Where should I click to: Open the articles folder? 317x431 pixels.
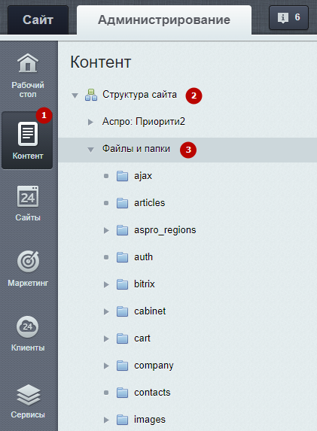coord(149,203)
